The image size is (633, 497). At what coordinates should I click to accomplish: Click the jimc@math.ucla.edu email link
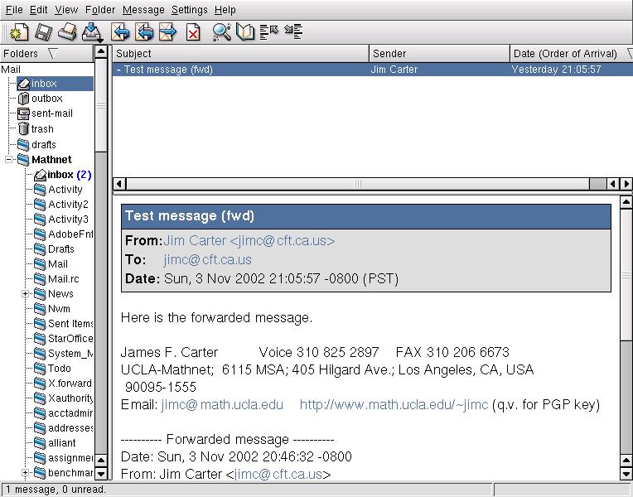222,405
